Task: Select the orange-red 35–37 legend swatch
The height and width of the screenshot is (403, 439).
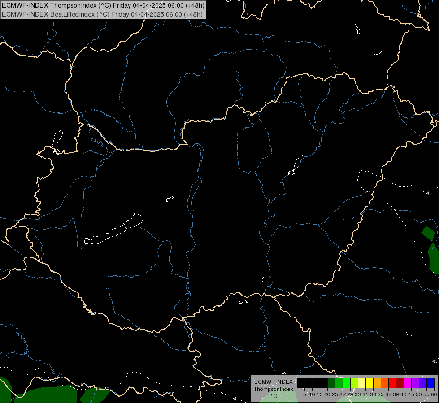Action: tap(385, 383)
